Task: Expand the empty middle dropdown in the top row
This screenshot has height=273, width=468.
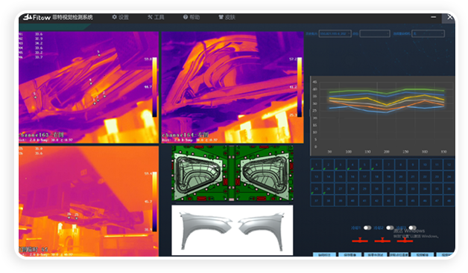Action: tap(375, 33)
